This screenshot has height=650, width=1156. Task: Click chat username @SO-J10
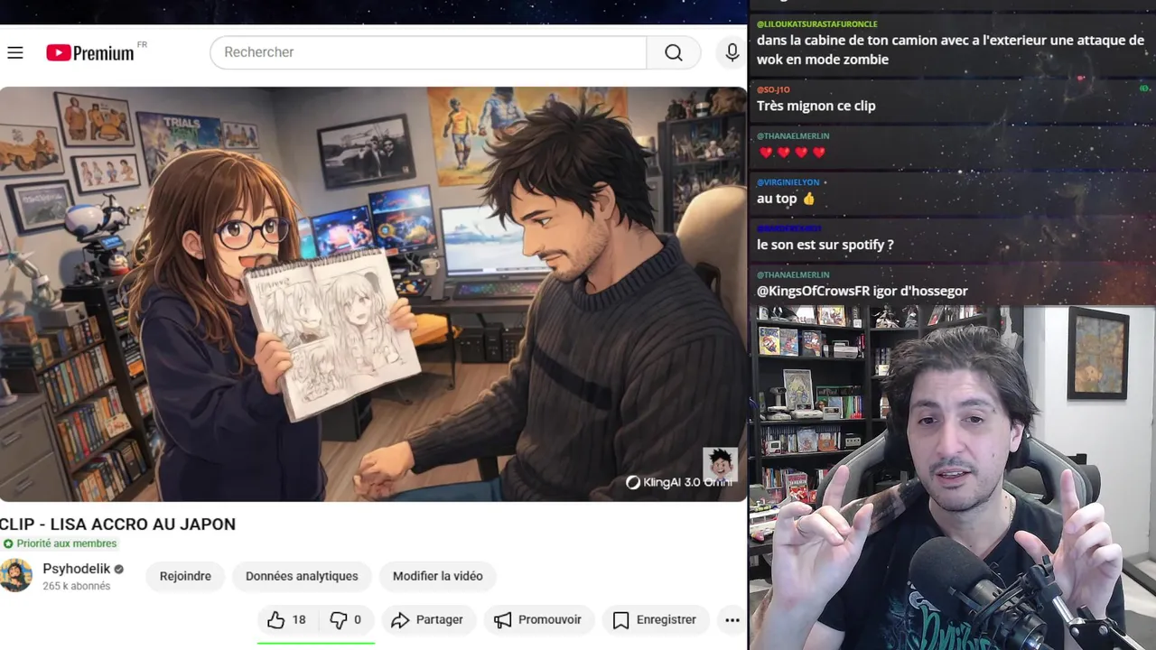pyautogui.click(x=773, y=89)
